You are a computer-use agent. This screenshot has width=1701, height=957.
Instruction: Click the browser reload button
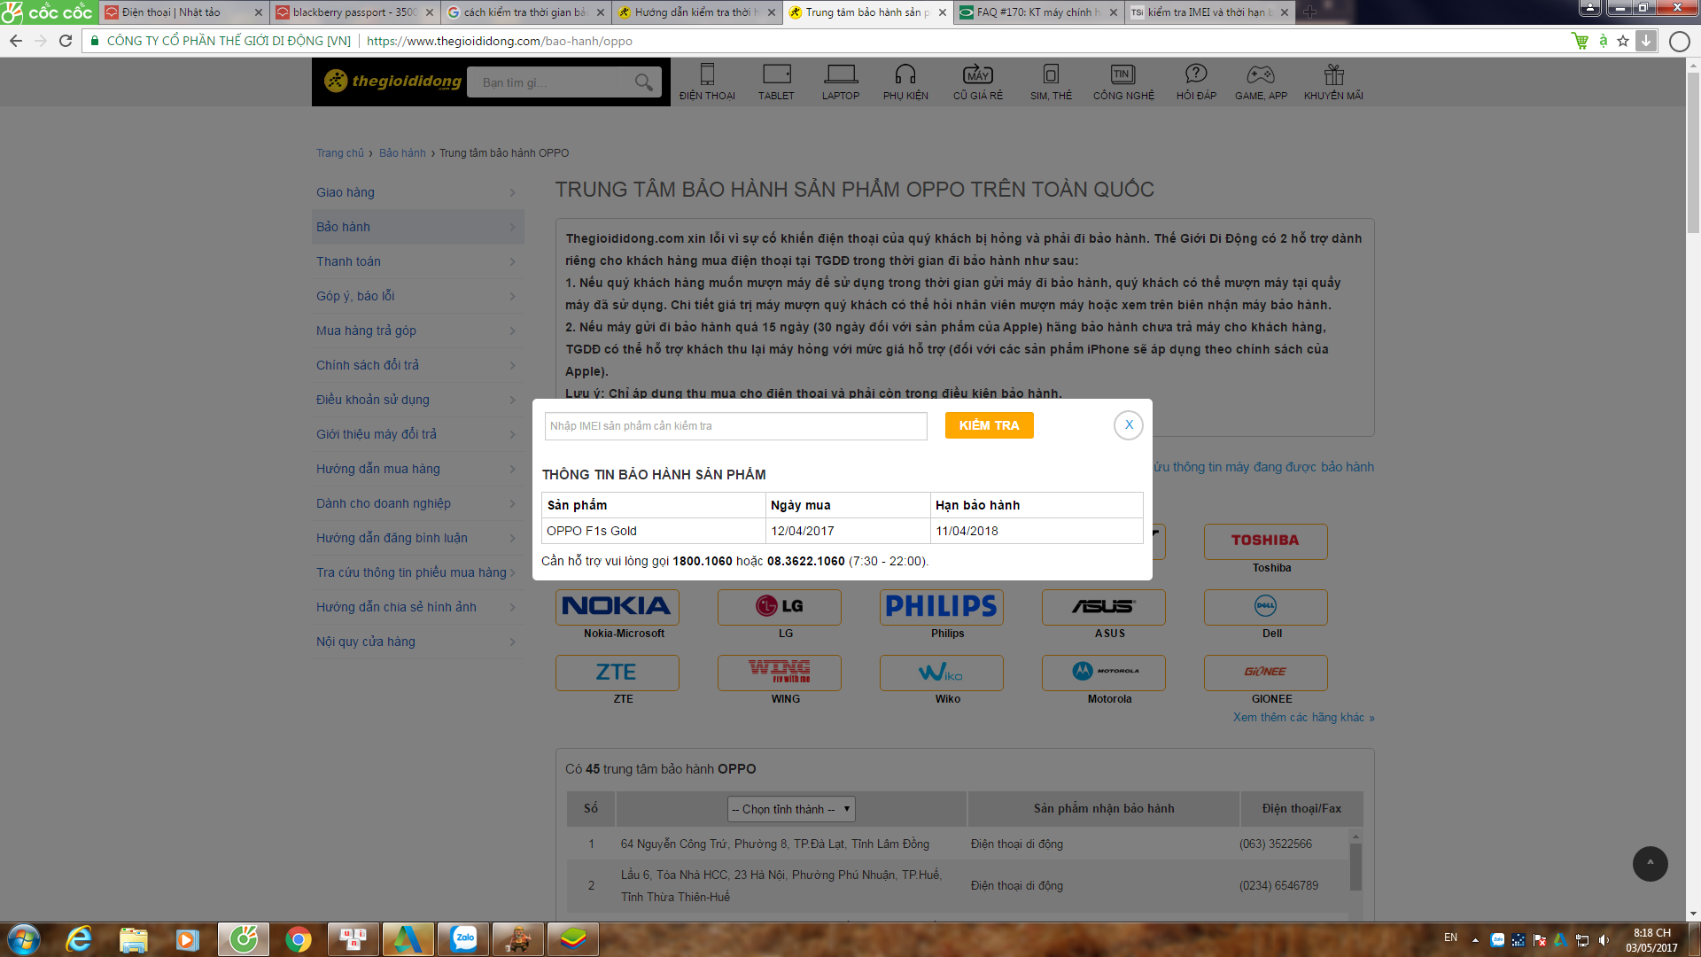click(66, 41)
